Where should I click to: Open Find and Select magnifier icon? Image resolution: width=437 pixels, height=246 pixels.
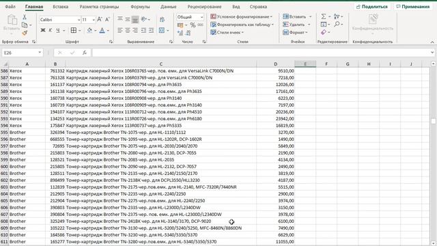[x=337, y=25]
